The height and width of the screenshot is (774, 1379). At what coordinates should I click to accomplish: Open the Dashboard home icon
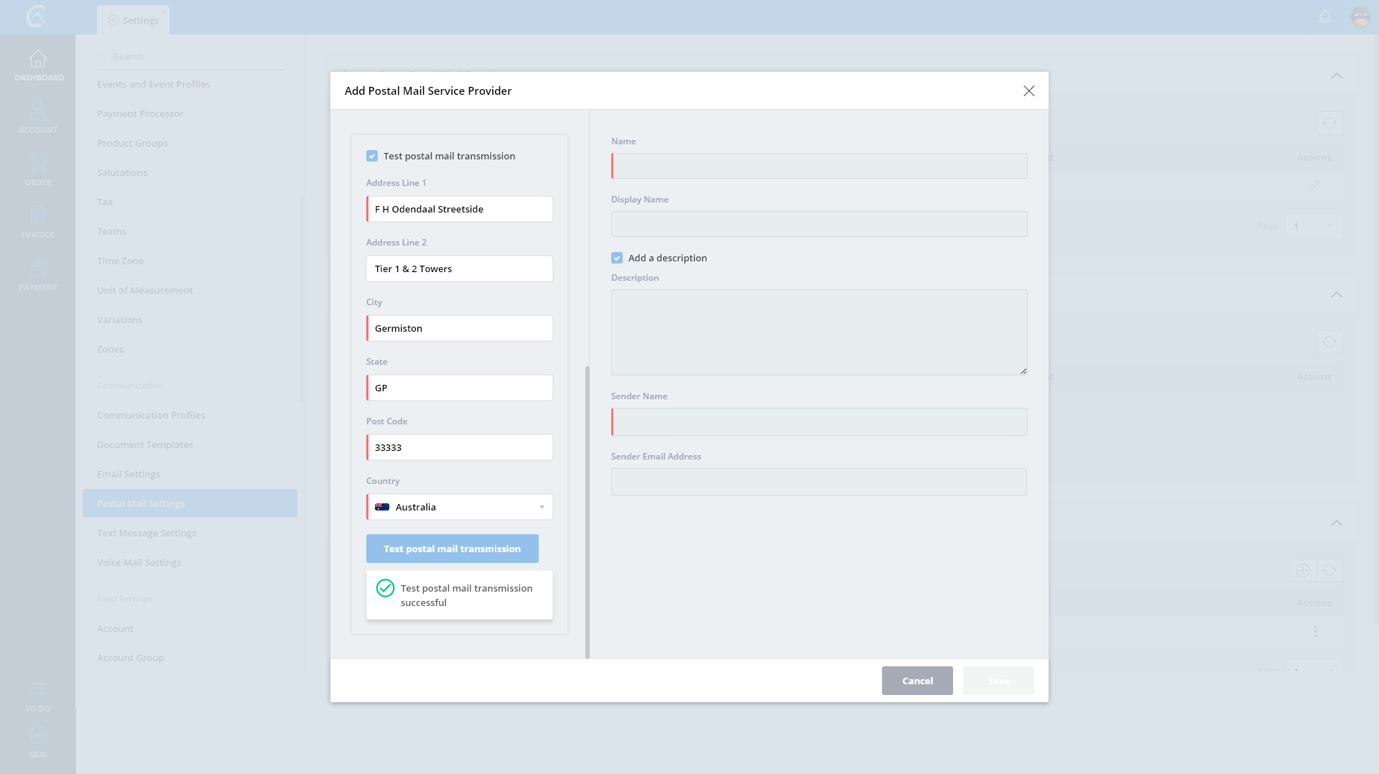(x=38, y=60)
